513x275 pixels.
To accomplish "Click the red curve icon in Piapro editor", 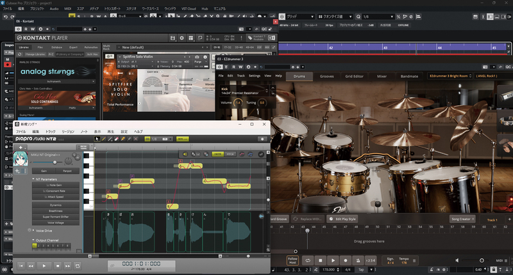I will click(x=242, y=154).
